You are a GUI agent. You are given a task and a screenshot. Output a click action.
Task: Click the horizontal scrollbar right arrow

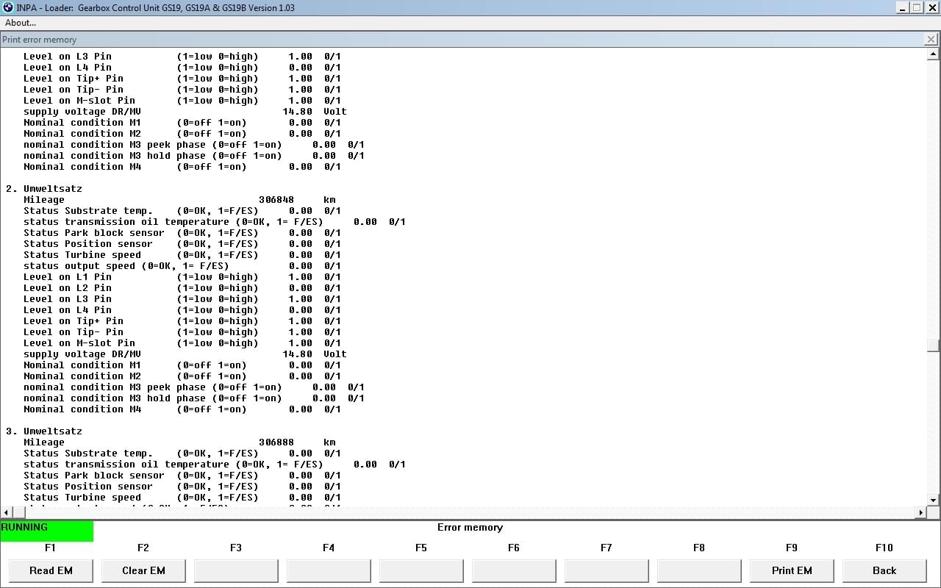[x=921, y=512]
